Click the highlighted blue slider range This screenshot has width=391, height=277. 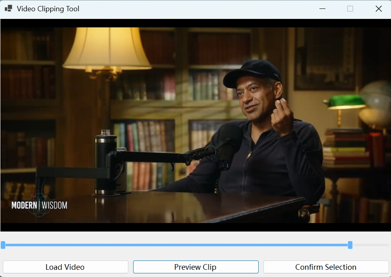tap(177, 244)
